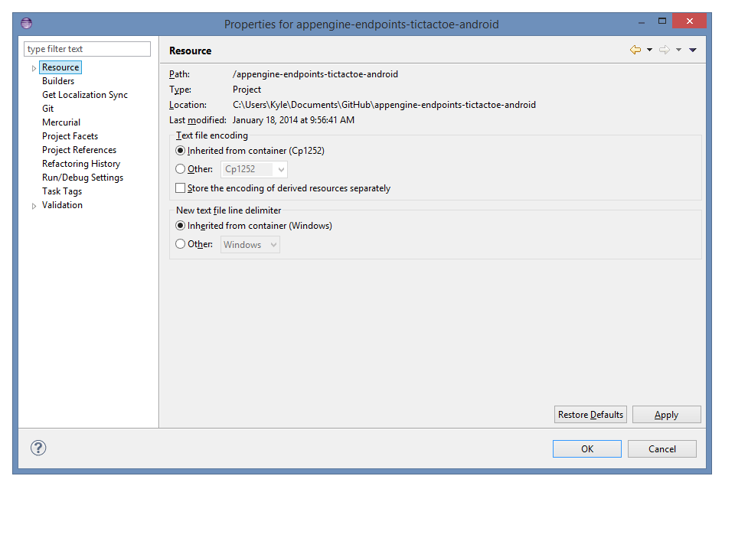Maximize the Properties dialog window
Viewport: 735px width, 551px height.
(662, 21)
